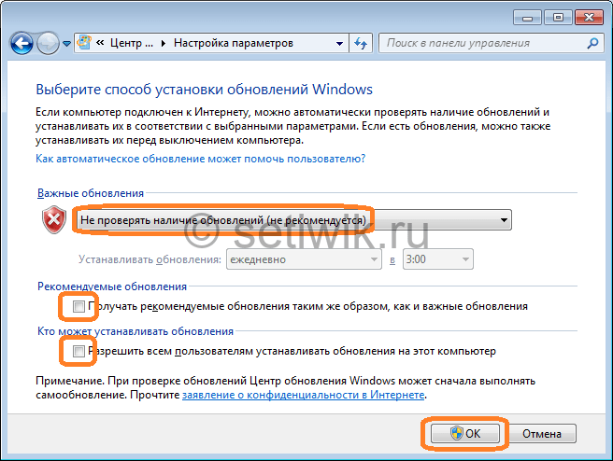
Task: Click the 'Важные обновления' section label
Action: tap(91, 193)
